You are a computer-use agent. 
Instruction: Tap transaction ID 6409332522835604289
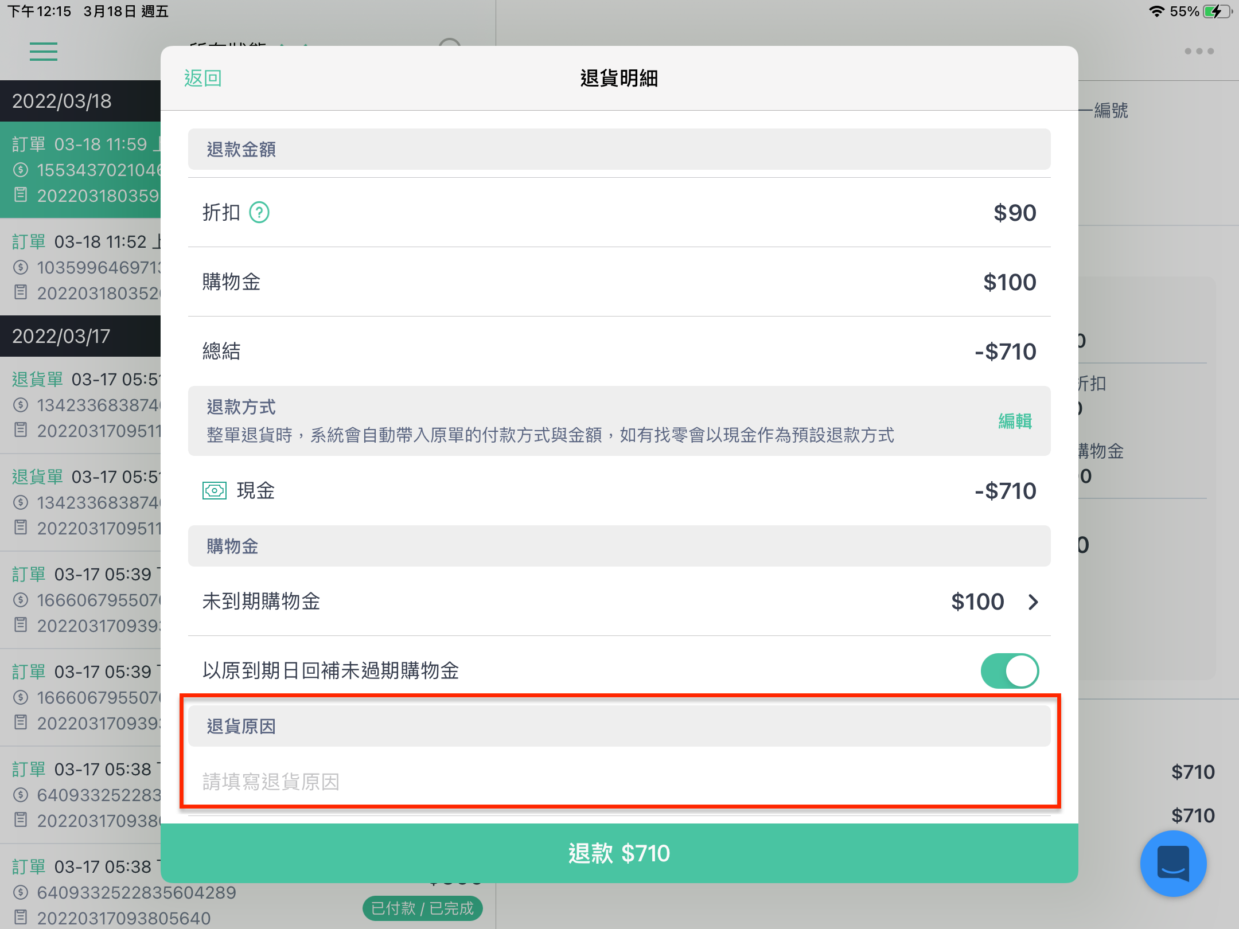137,892
